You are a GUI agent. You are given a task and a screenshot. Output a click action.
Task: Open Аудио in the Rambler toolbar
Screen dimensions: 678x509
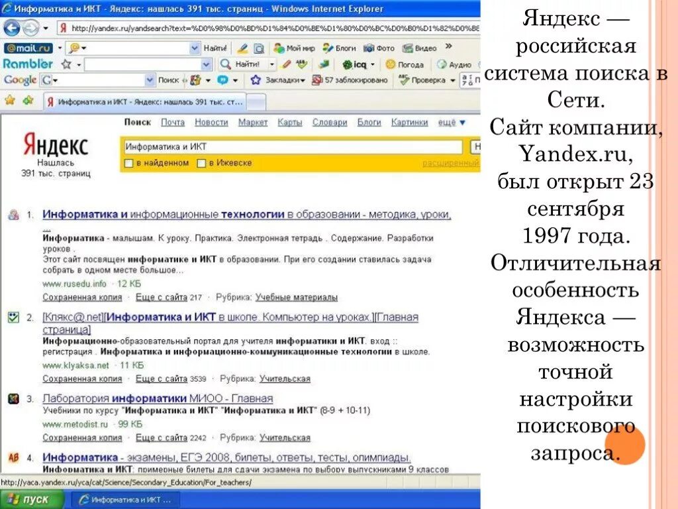[x=454, y=64]
